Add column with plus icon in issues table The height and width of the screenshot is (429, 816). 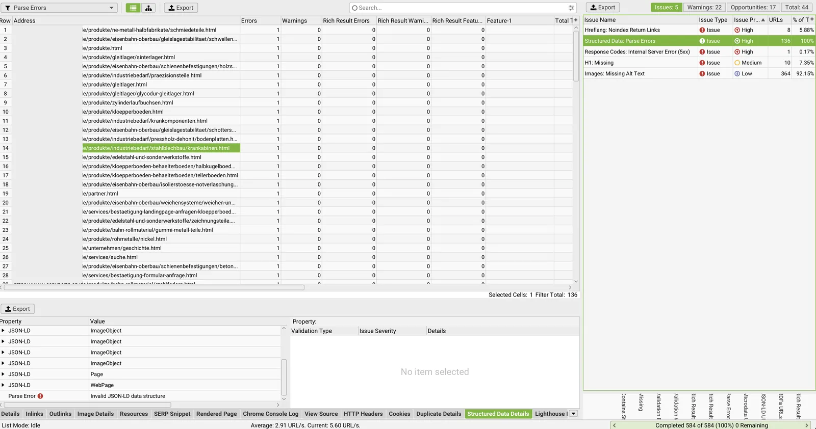coord(812,19)
